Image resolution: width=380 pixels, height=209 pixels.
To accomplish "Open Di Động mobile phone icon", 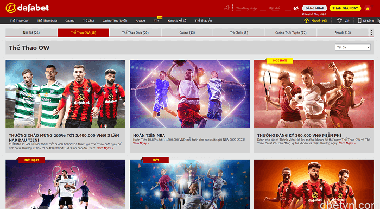I will [359, 21].
